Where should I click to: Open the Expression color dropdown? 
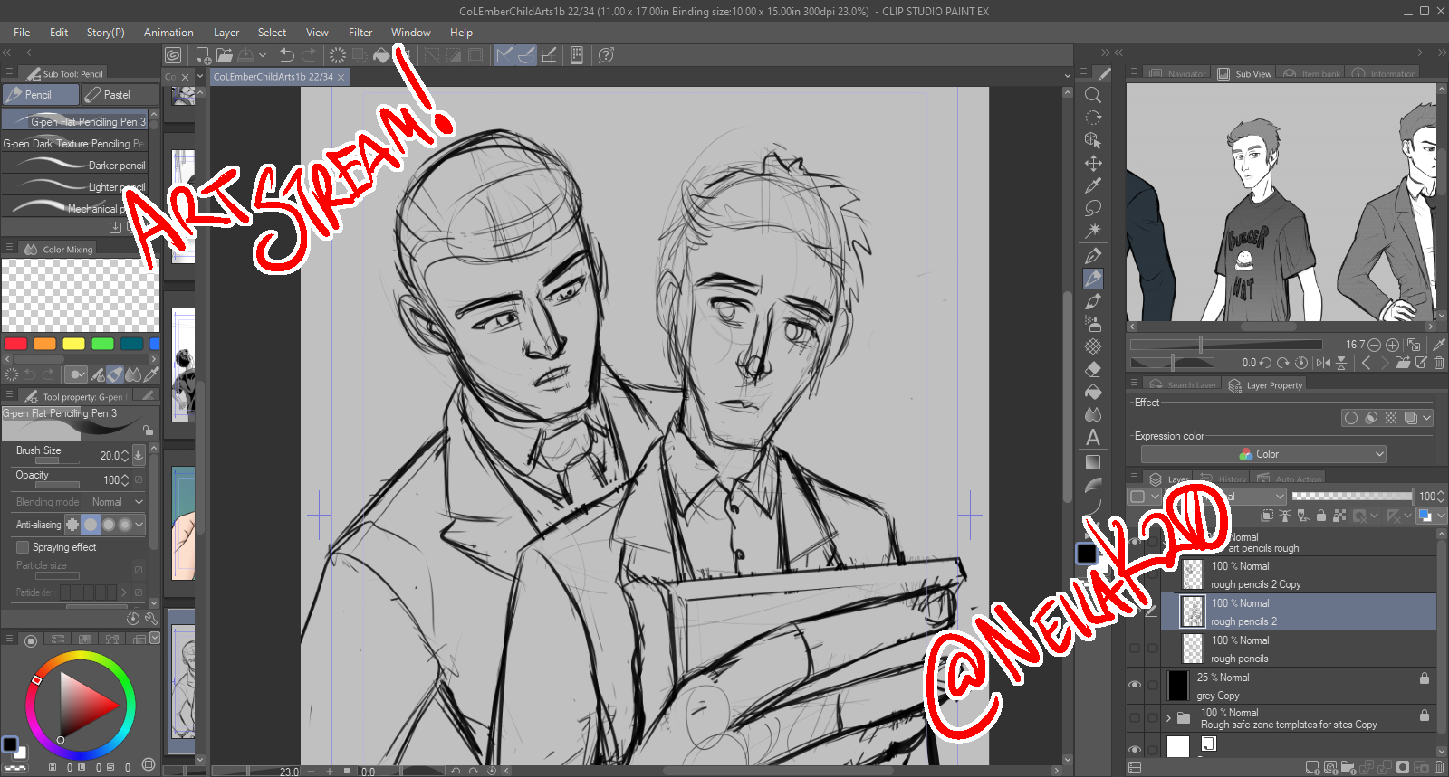[1263, 454]
